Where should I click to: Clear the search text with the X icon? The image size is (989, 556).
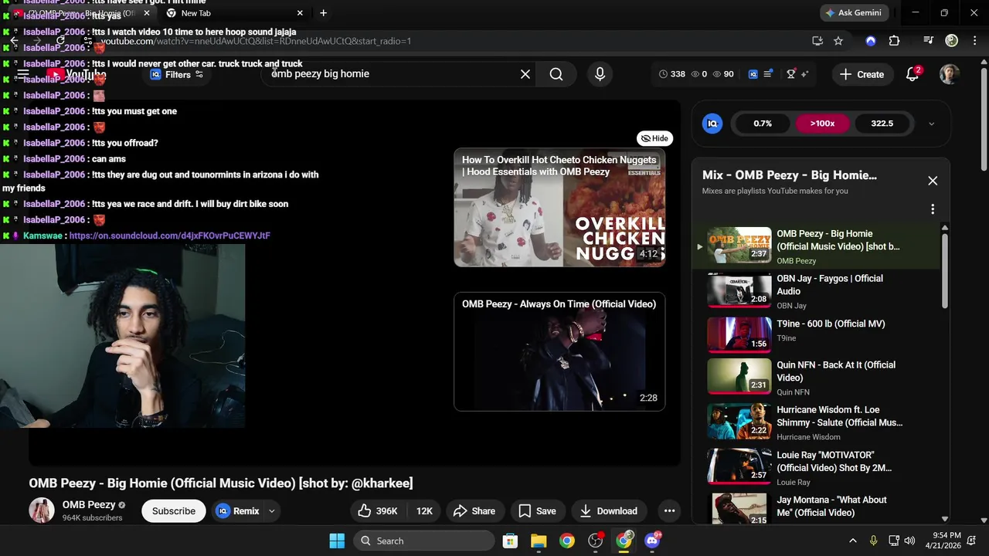point(525,74)
